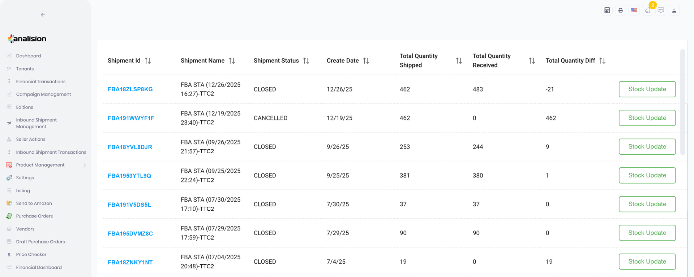694x277 pixels.
Task: Open Inbound Shipment Management menu item
Action: click(36, 123)
